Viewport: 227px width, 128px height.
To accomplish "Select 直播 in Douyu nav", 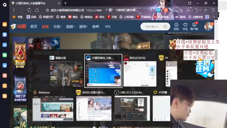I will [45, 26].
